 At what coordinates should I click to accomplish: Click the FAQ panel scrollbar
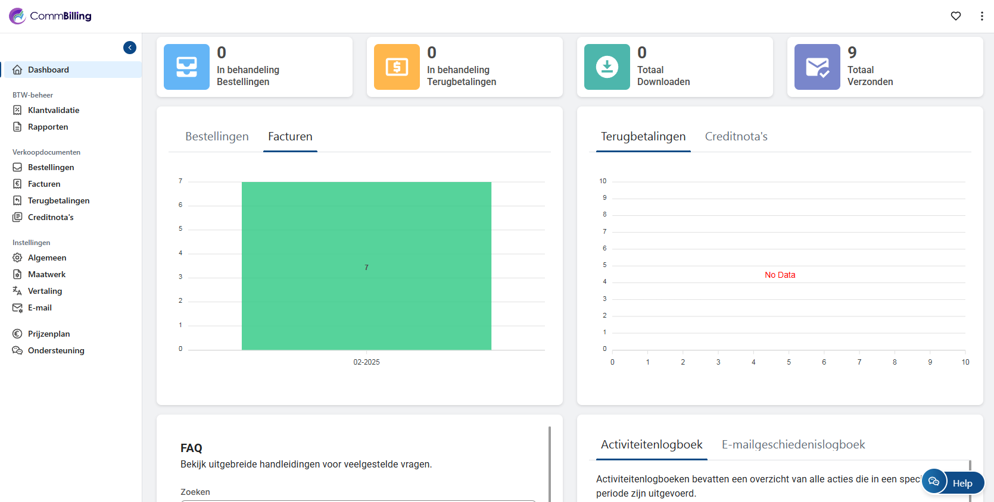click(549, 464)
